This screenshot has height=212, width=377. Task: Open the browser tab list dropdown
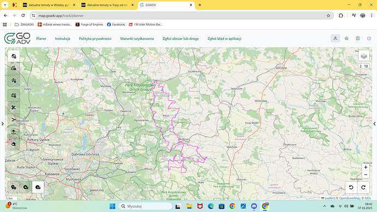click(5, 5)
